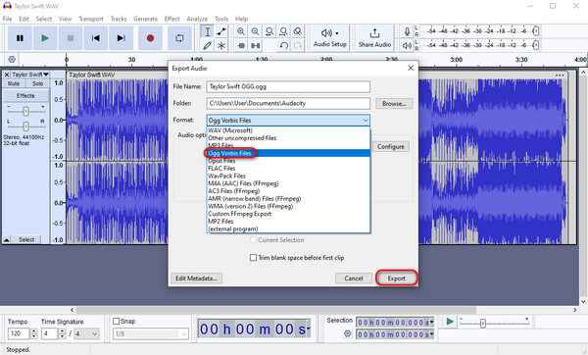Viewport: 588px width, 355px height.
Task: Close the Taylor Swift track with X
Action: pos(7,75)
